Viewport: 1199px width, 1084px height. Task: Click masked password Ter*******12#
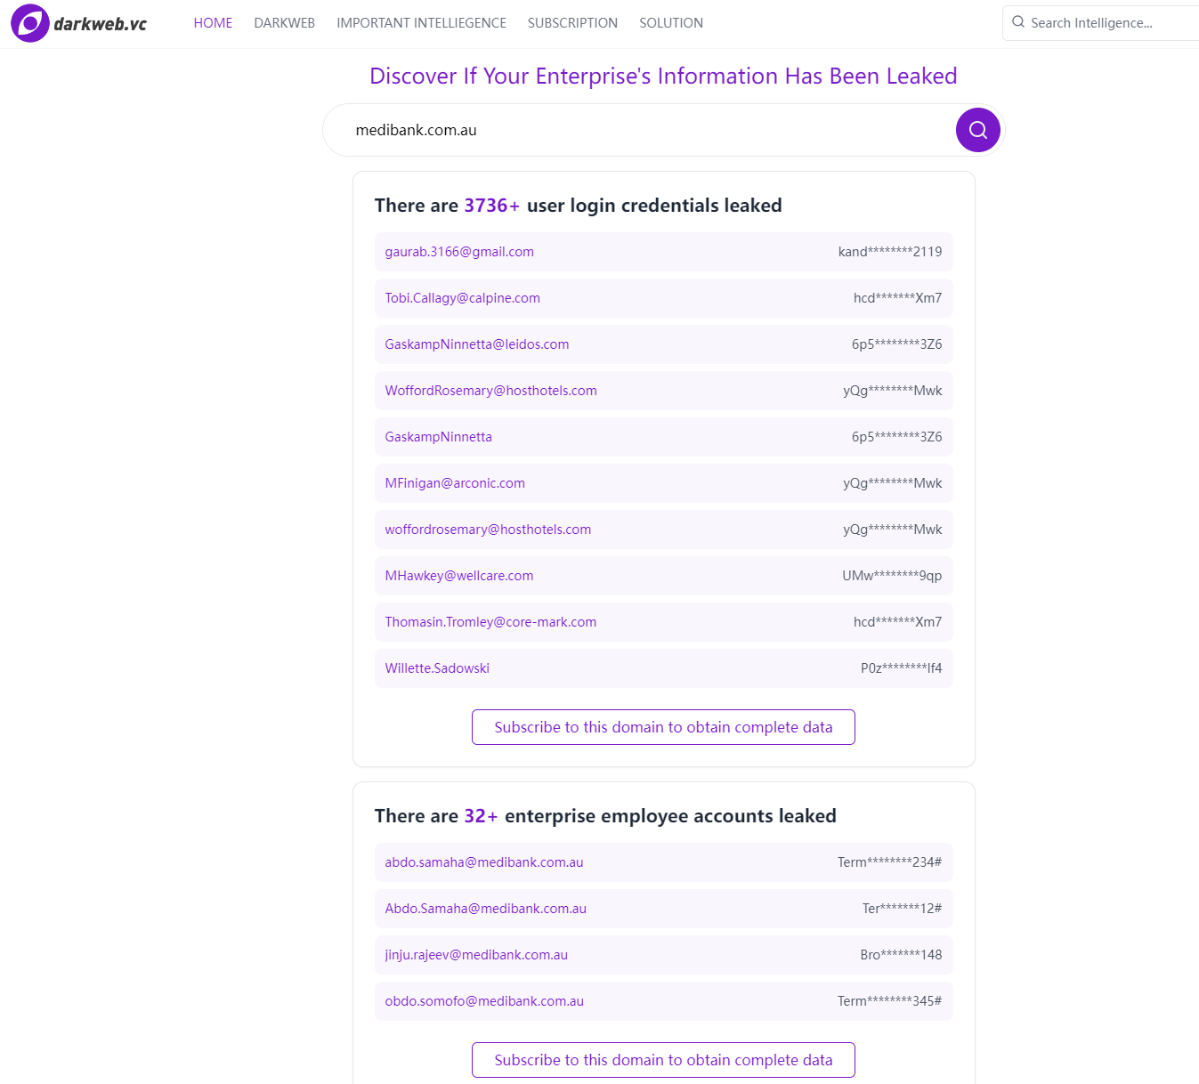pyautogui.click(x=902, y=909)
